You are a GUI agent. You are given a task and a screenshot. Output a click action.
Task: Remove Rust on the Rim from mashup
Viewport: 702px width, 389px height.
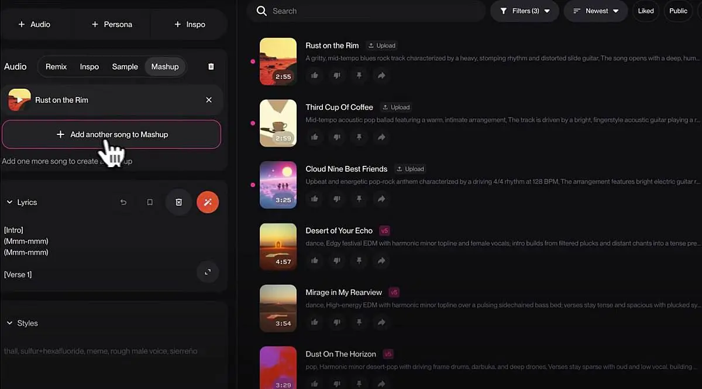(x=209, y=100)
